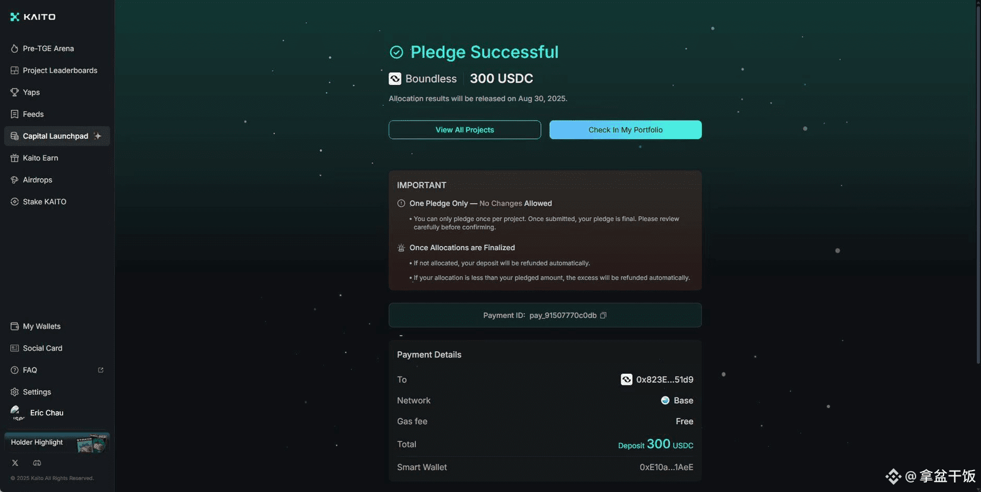
Task: Click the Holder Highlight banner thumbnail
Action: [x=92, y=443]
